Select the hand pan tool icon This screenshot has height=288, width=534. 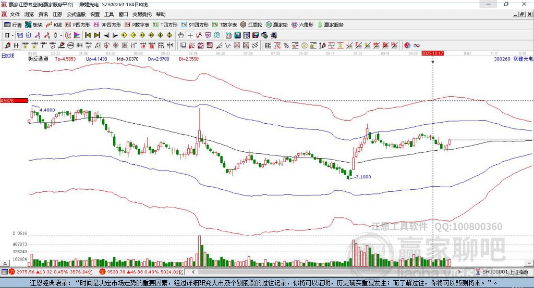[x=181, y=35]
